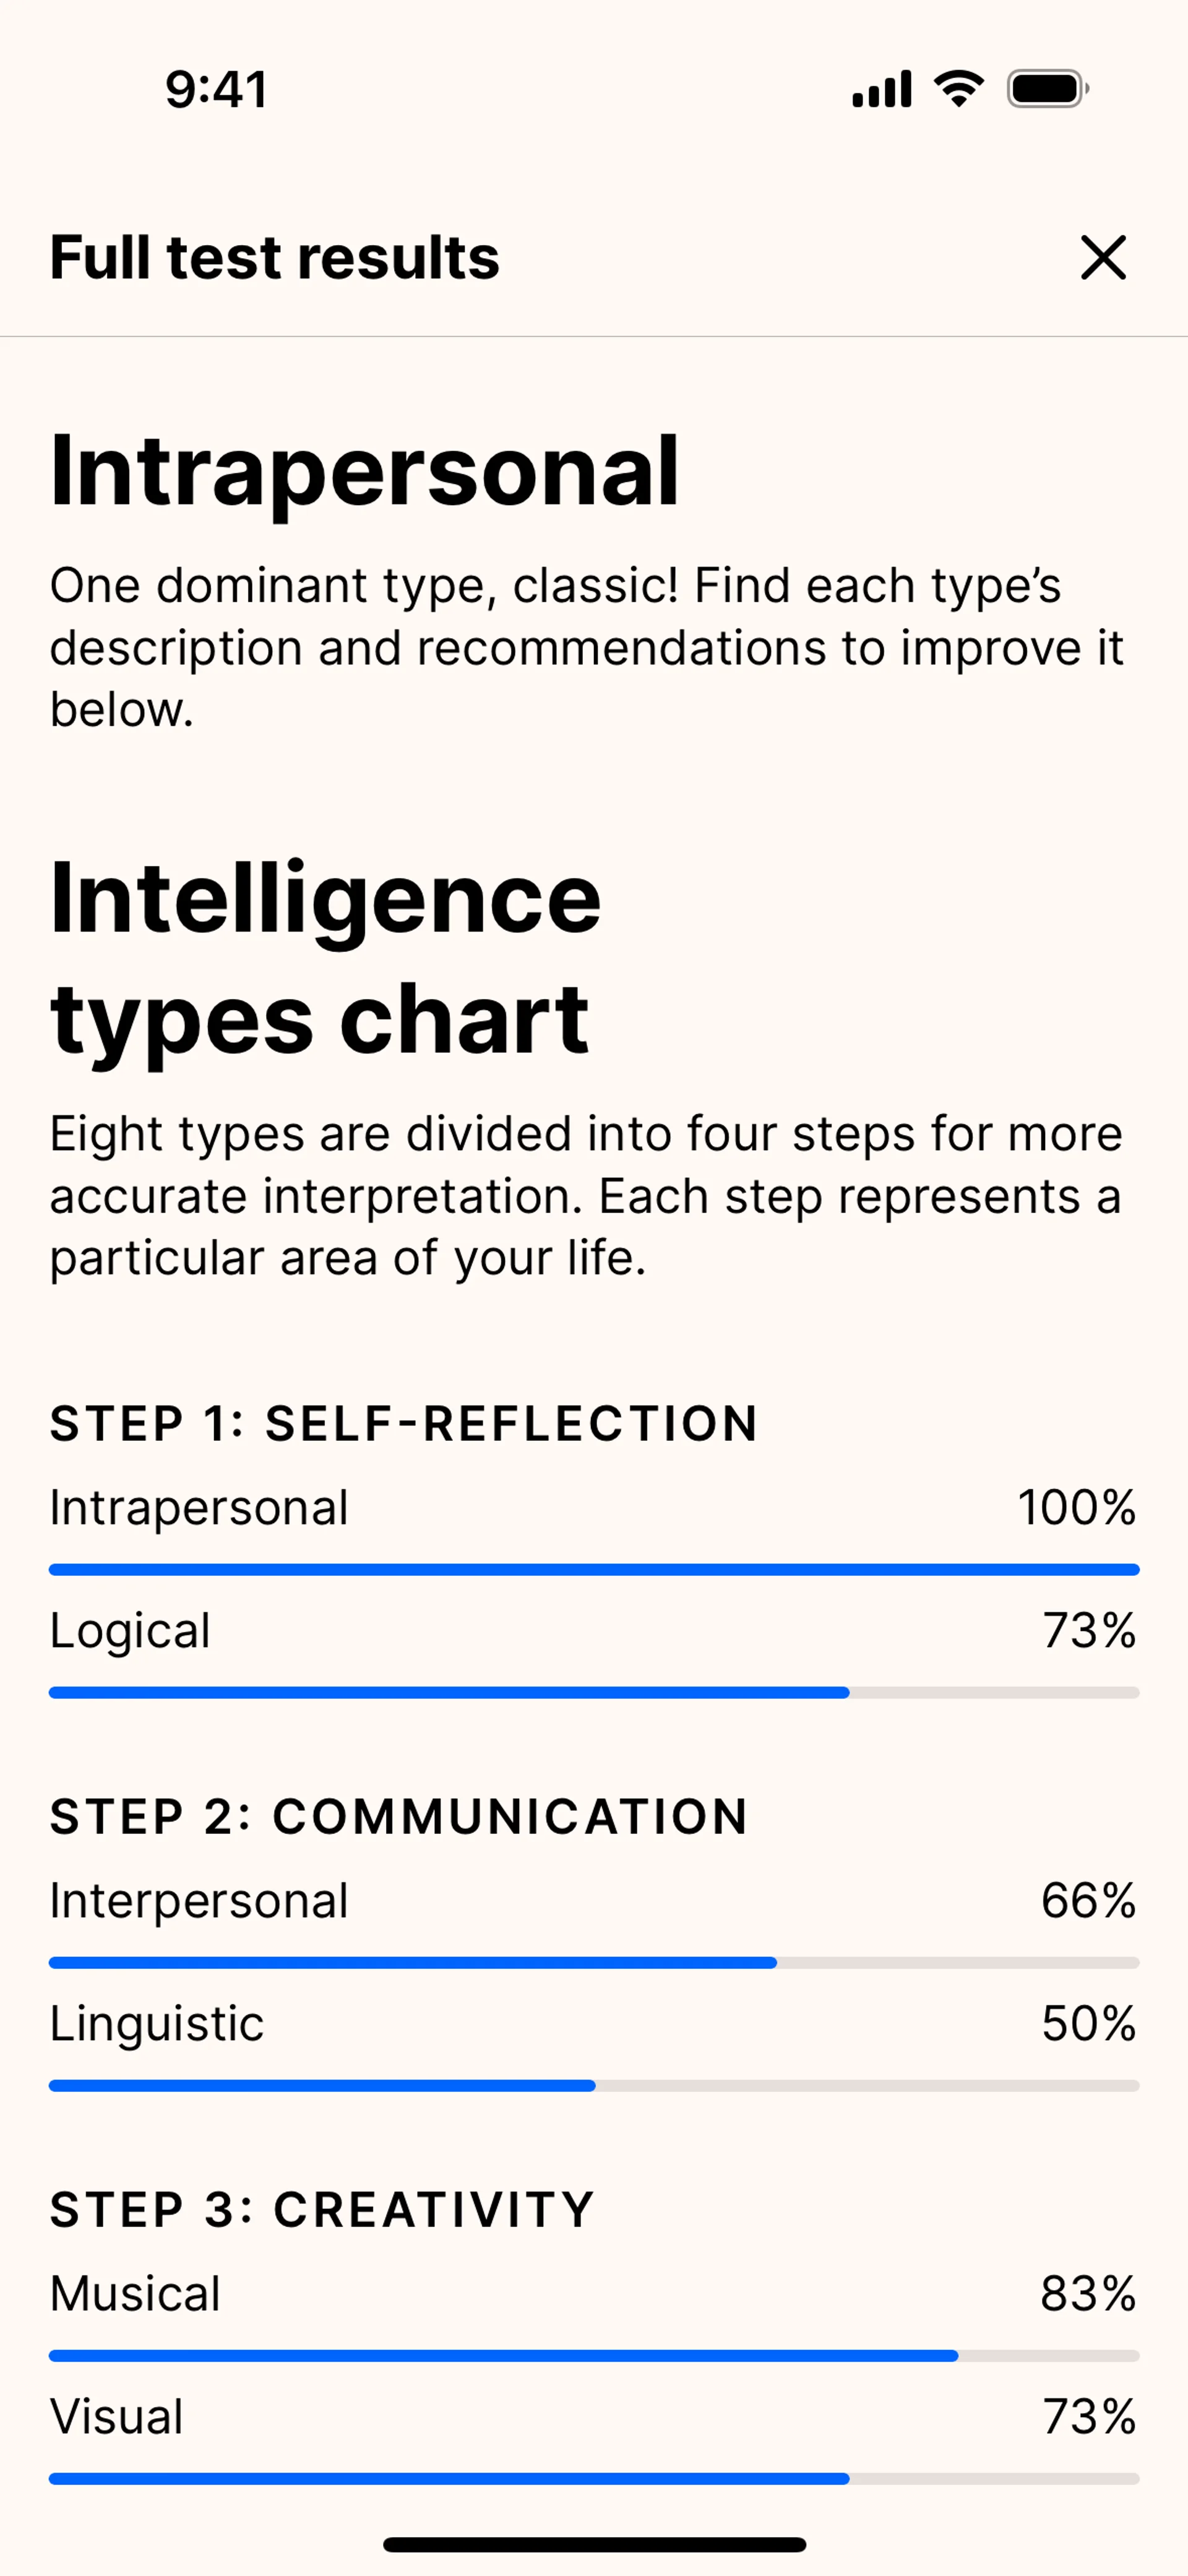Tap the 9:41 clock in status bar
This screenshot has height=2576, width=1188.
coord(216,90)
